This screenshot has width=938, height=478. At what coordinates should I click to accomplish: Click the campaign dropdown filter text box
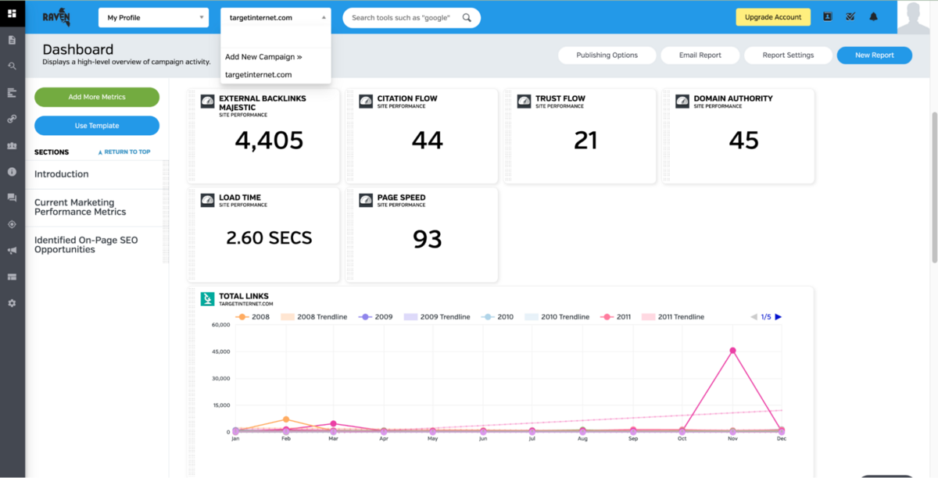(x=276, y=37)
